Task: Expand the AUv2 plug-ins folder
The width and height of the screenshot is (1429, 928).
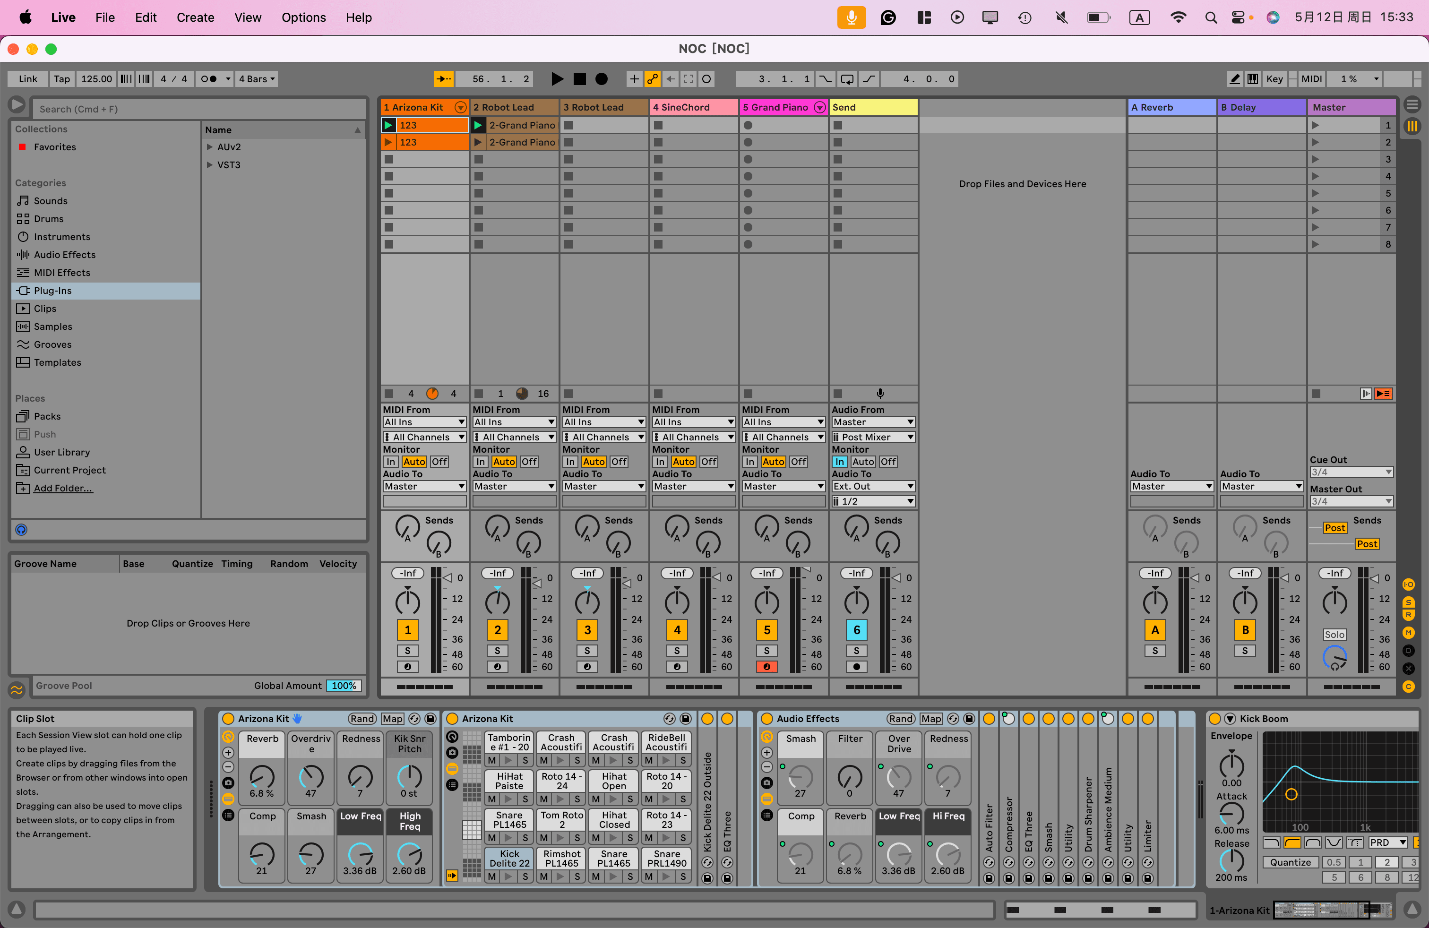Action: pos(209,147)
